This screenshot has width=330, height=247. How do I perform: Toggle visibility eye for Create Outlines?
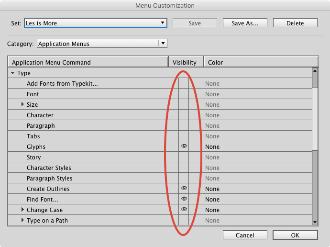click(184, 188)
